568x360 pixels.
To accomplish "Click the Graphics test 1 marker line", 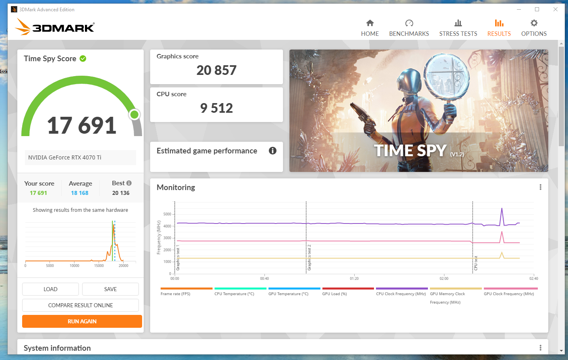I will coord(175,238).
